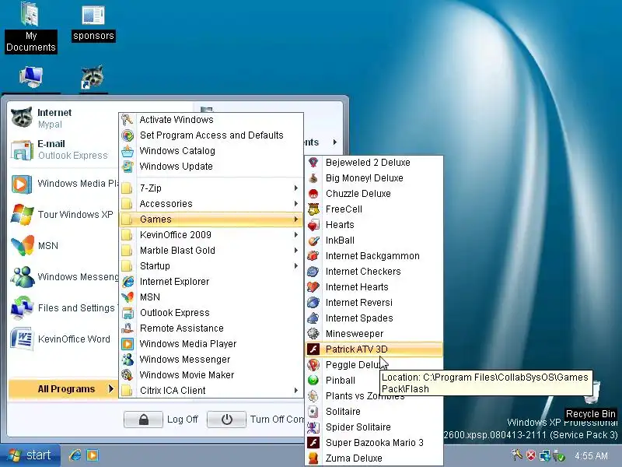The image size is (622, 467).
Task: Expand the KevinOffice 2009 submenu arrow
Action: (x=296, y=235)
